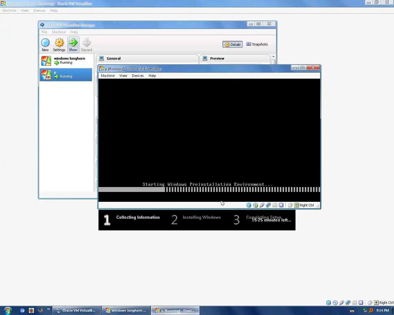Open Help menu in p [Running] window
This screenshot has height=315, width=394.
pyautogui.click(x=152, y=76)
